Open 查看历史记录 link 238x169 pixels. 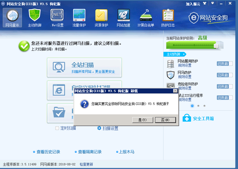click(x=48, y=152)
